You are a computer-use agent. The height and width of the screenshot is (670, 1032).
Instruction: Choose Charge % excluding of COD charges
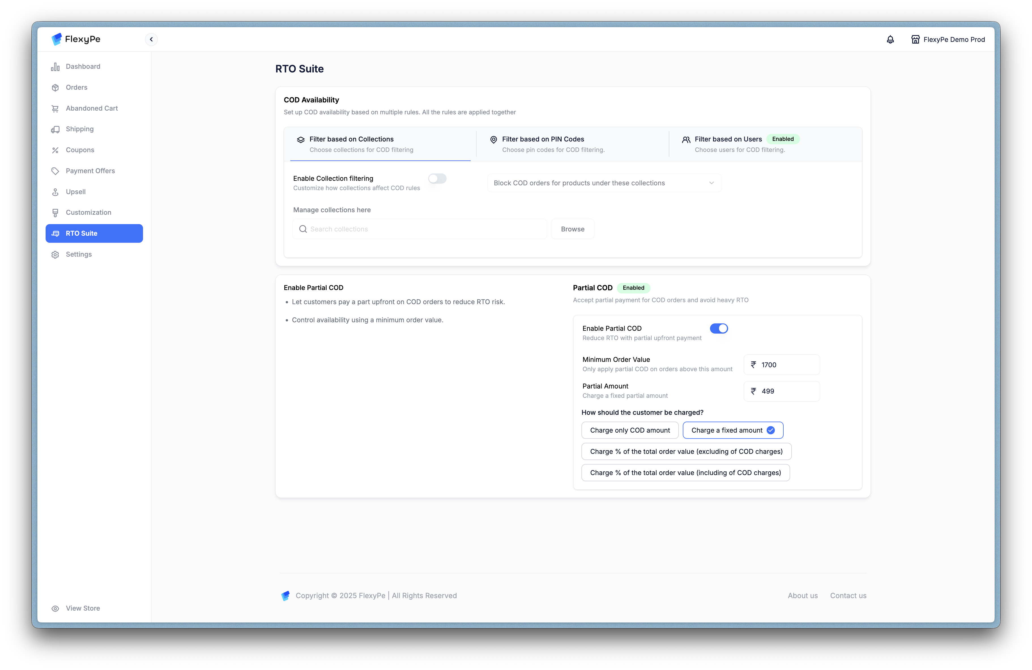(686, 451)
